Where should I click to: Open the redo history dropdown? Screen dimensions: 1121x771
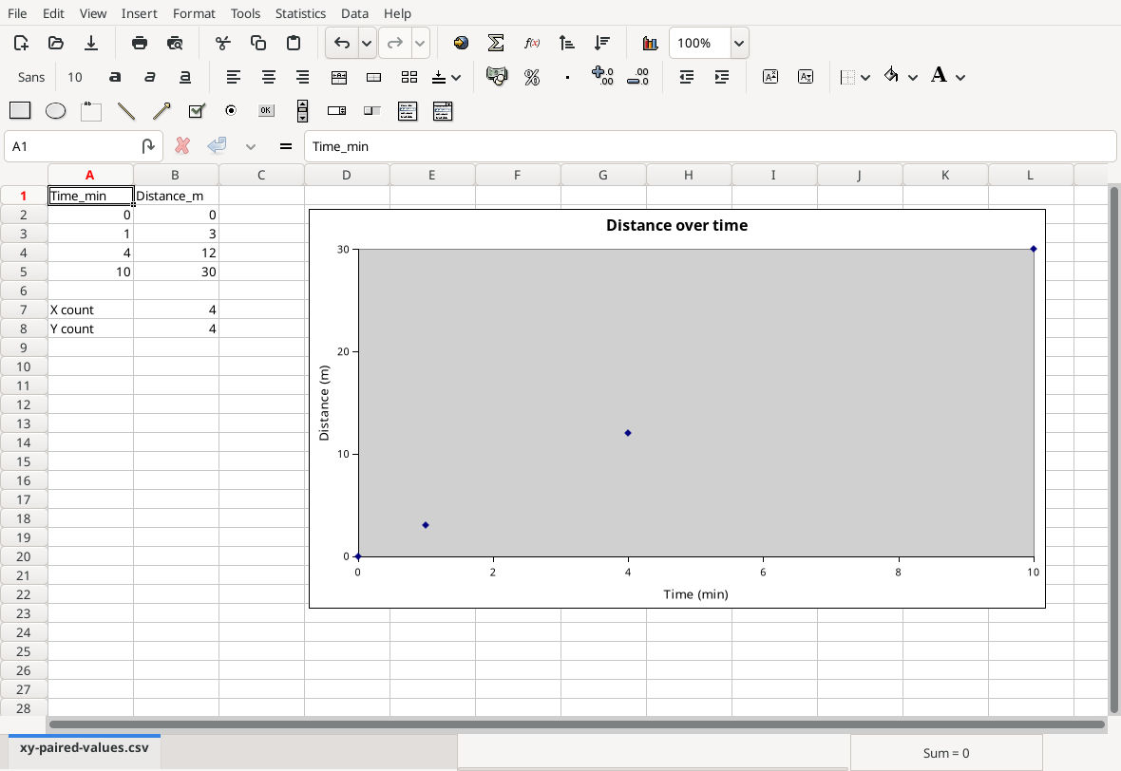(x=420, y=43)
